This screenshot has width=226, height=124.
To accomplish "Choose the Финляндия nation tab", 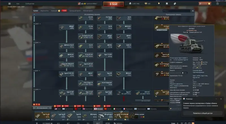I will [140, 109].
